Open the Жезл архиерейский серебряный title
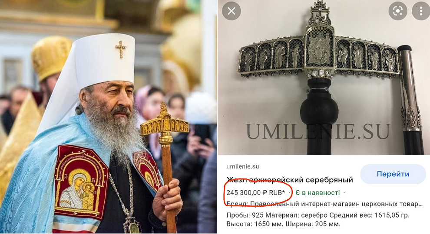This screenshot has width=430, height=234. [290, 180]
